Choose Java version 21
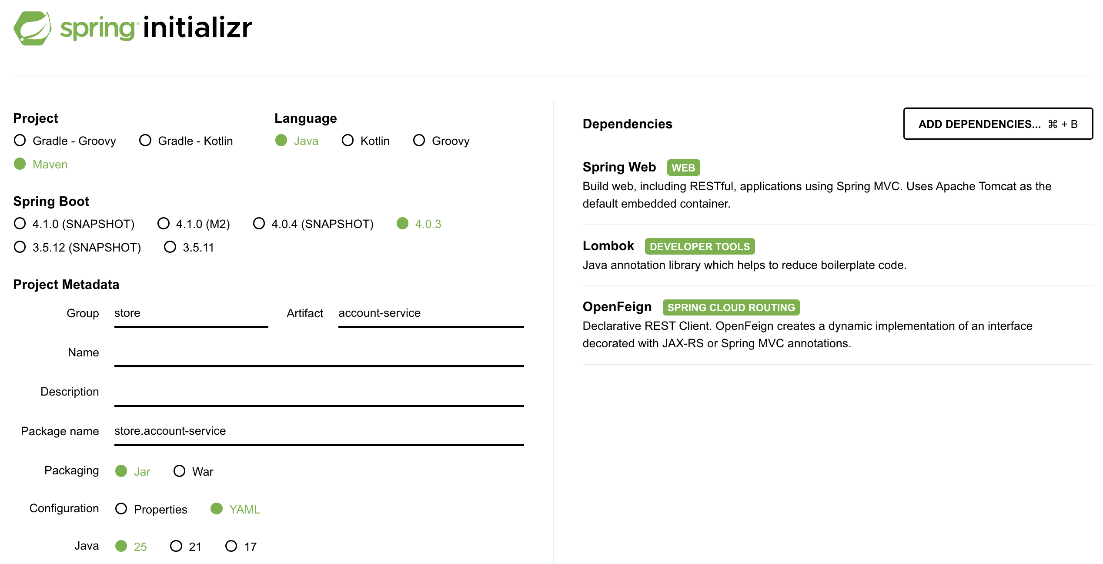1103x564 pixels. pyautogui.click(x=176, y=546)
